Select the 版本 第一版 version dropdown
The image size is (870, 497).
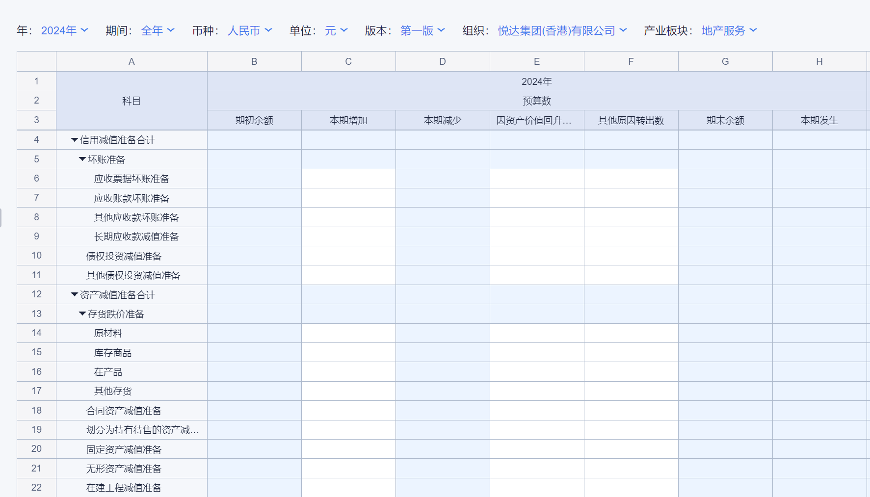coord(422,31)
